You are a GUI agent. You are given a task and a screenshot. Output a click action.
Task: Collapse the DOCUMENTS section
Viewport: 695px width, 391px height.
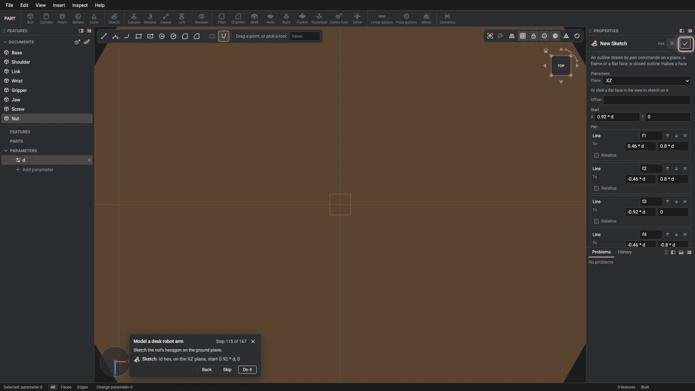click(x=5, y=42)
